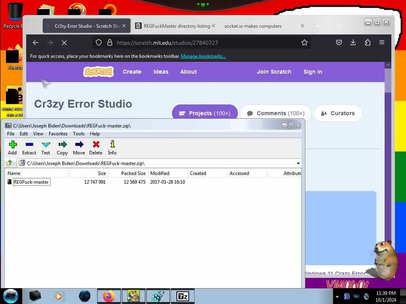Select the Copy toolbar icon
This screenshot has width=406, height=304.
[x=62, y=148]
